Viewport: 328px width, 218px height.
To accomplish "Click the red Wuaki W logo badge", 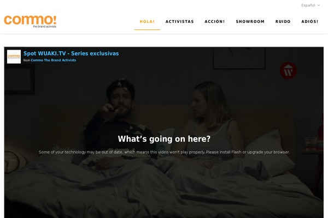I will coord(288,70).
